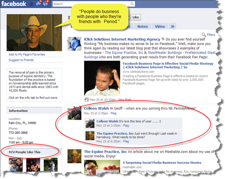
Task: Click in the Search field
Action: click(91, 4)
